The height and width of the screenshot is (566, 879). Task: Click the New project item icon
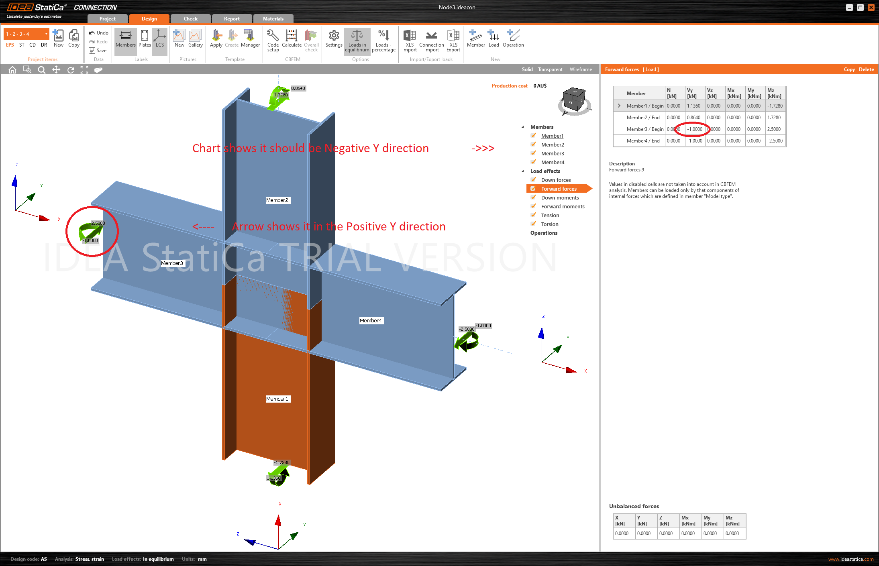(58, 38)
